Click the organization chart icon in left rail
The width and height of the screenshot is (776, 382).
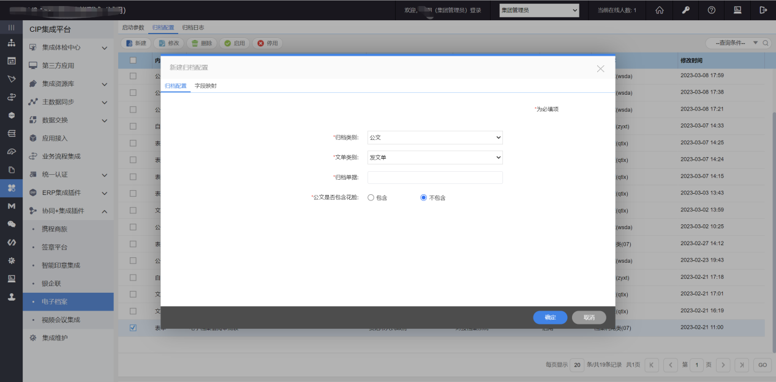coord(11,43)
